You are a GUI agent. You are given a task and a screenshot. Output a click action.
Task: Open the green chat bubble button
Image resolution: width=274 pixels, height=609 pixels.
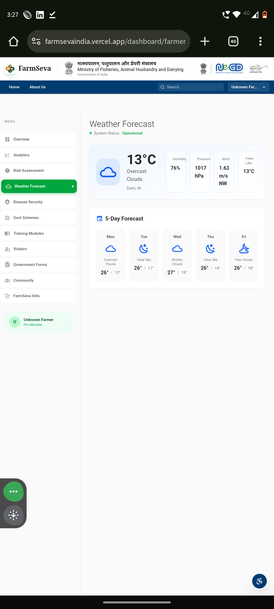pyautogui.click(x=13, y=492)
